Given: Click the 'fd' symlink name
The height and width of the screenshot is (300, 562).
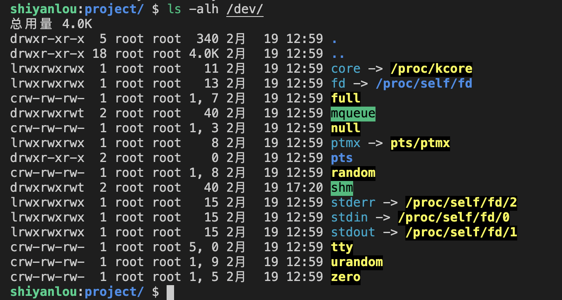Looking at the screenshot, I should 339,83.
